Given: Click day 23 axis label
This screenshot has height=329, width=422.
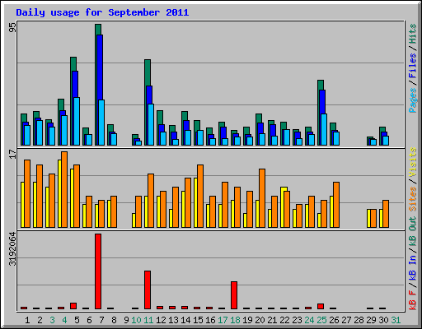Looking at the screenshot, I should click(297, 320).
